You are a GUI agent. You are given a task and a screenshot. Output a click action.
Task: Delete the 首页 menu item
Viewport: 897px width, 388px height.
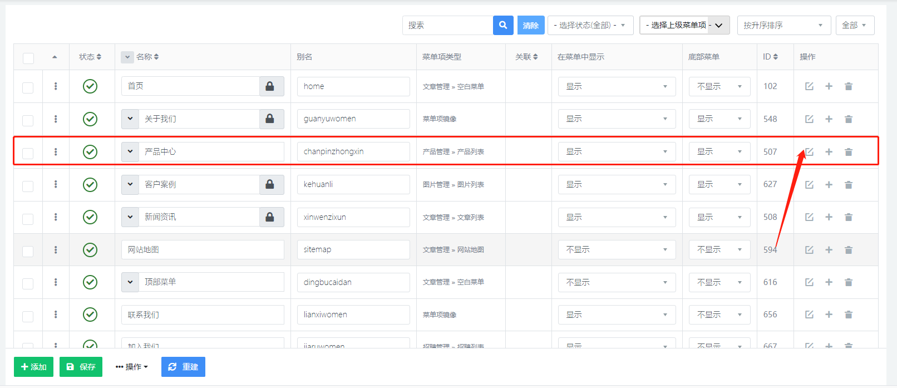click(x=848, y=86)
